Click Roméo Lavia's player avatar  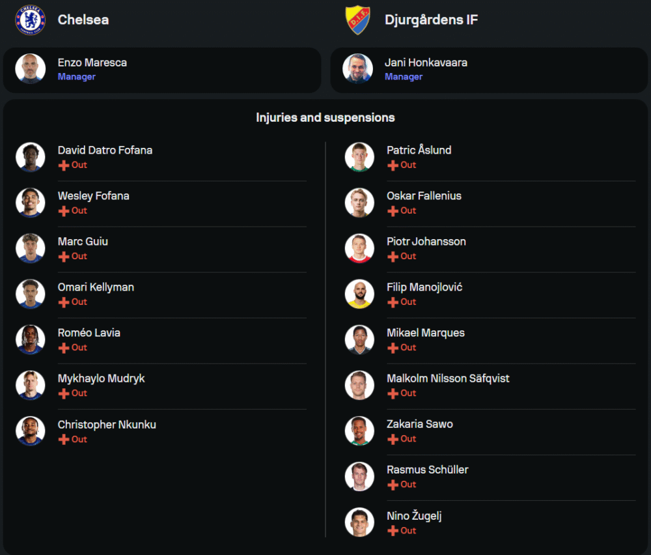coord(31,339)
